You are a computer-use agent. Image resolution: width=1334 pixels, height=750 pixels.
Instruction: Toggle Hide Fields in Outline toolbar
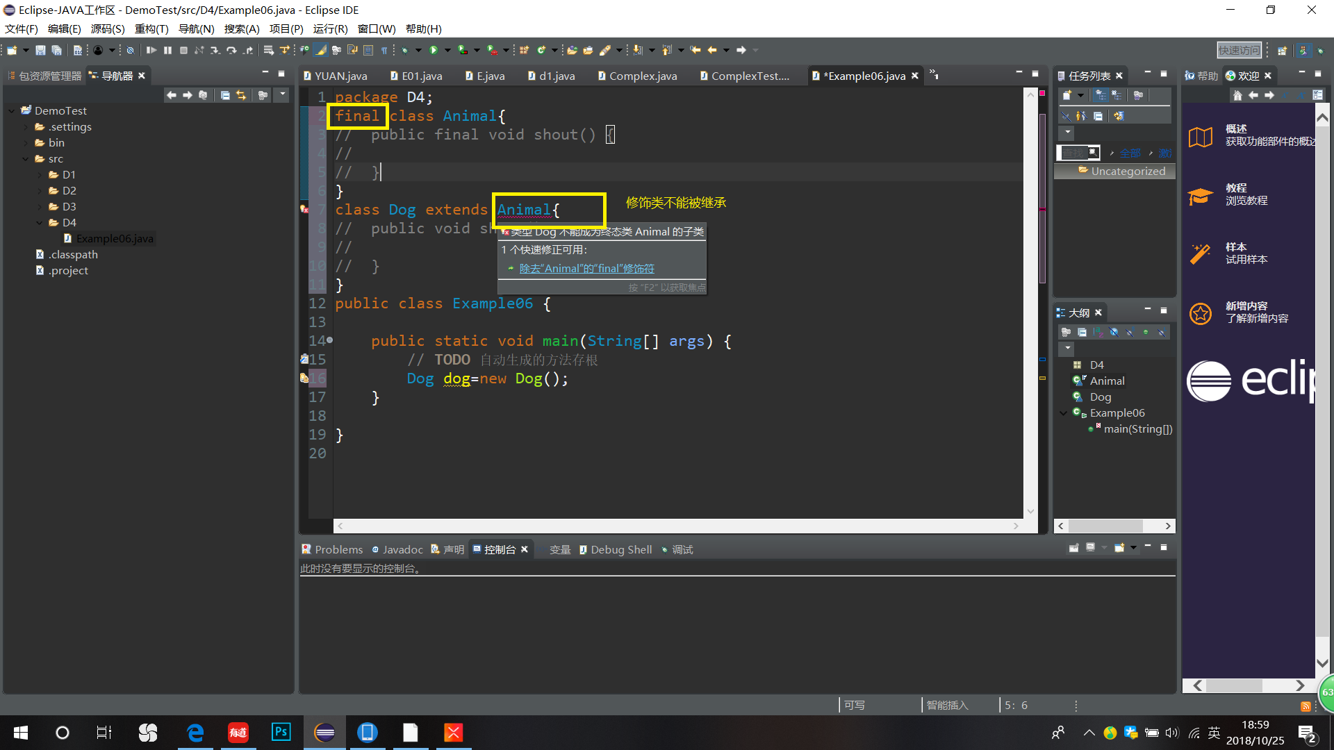point(1114,332)
